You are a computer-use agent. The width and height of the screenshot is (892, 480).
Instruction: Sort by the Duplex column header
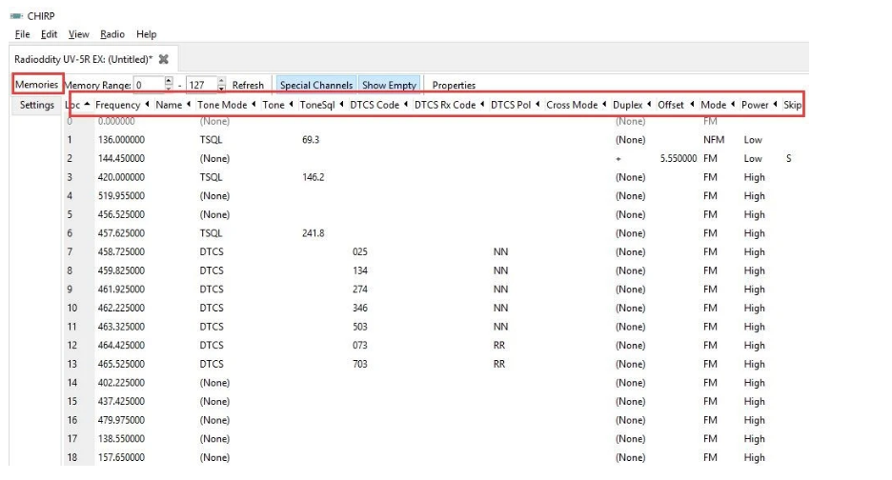627,105
